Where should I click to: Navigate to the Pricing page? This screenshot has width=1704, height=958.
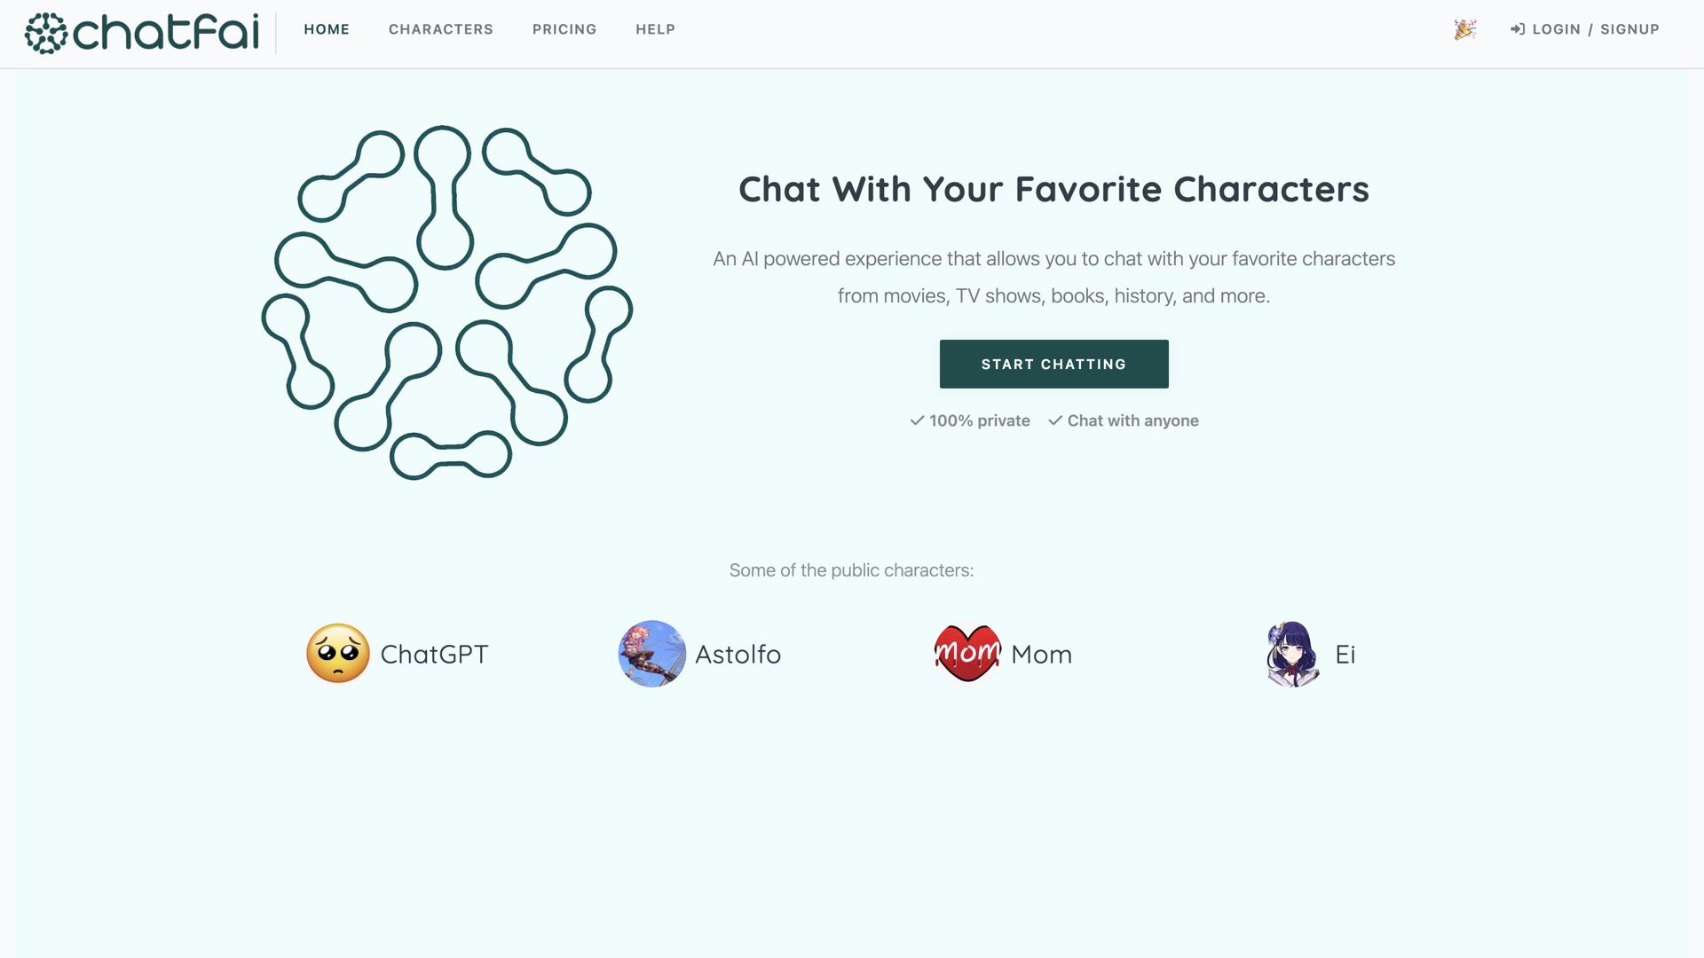tap(564, 29)
